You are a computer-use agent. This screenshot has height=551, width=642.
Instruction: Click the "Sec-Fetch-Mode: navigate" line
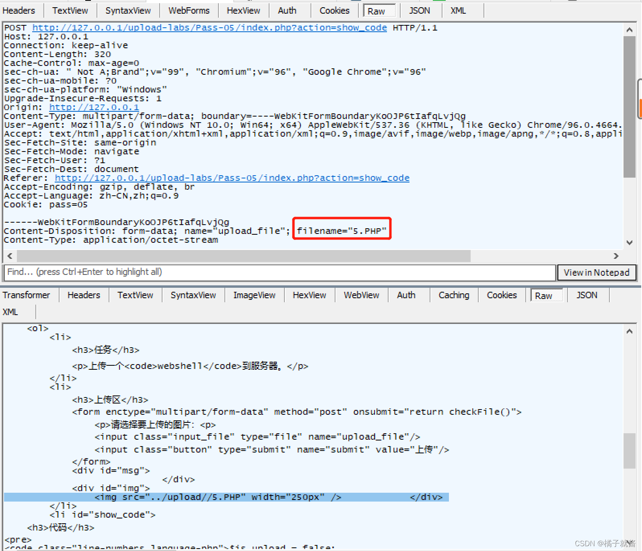72,152
